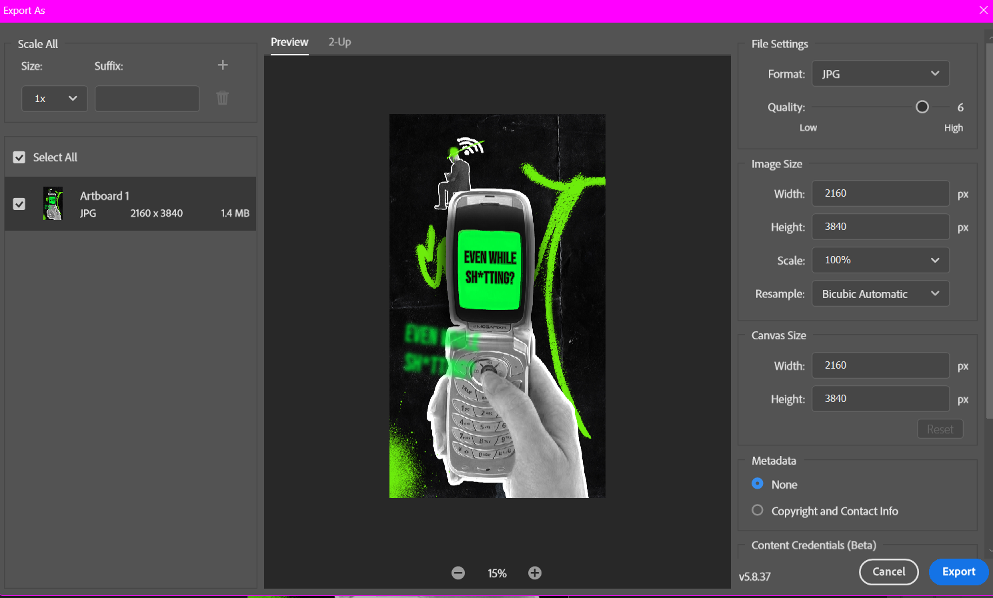Click the Export button
Image resolution: width=993 pixels, height=598 pixels.
click(958, 572)
